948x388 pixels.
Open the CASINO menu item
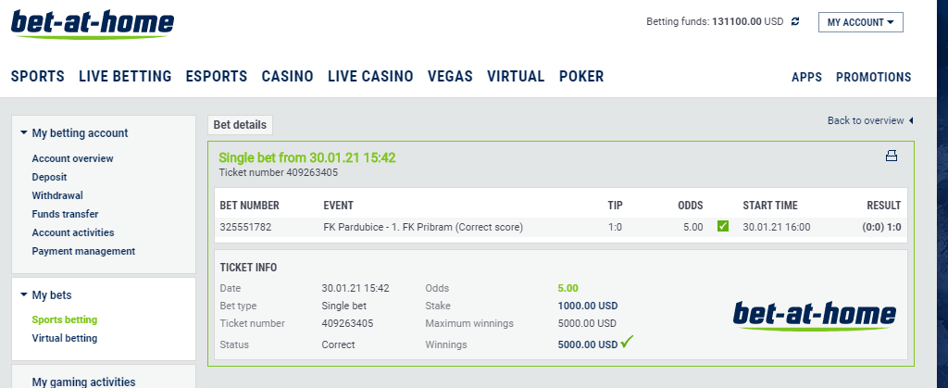(287, 77)
